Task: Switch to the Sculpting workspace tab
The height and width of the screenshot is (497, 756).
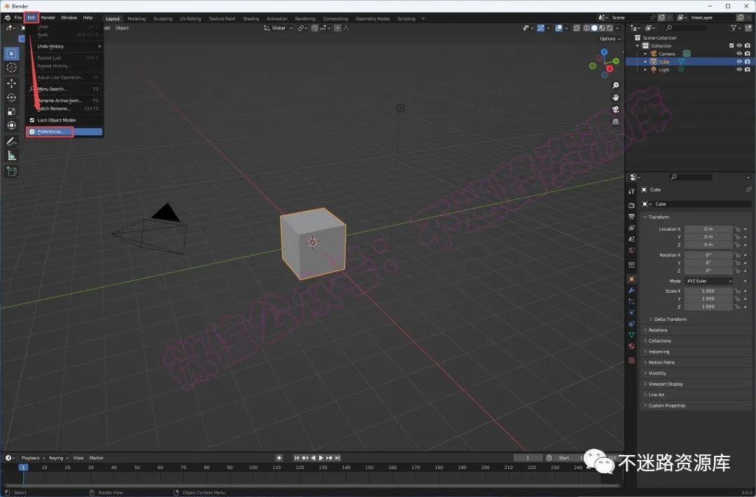Action: [162, 19]
